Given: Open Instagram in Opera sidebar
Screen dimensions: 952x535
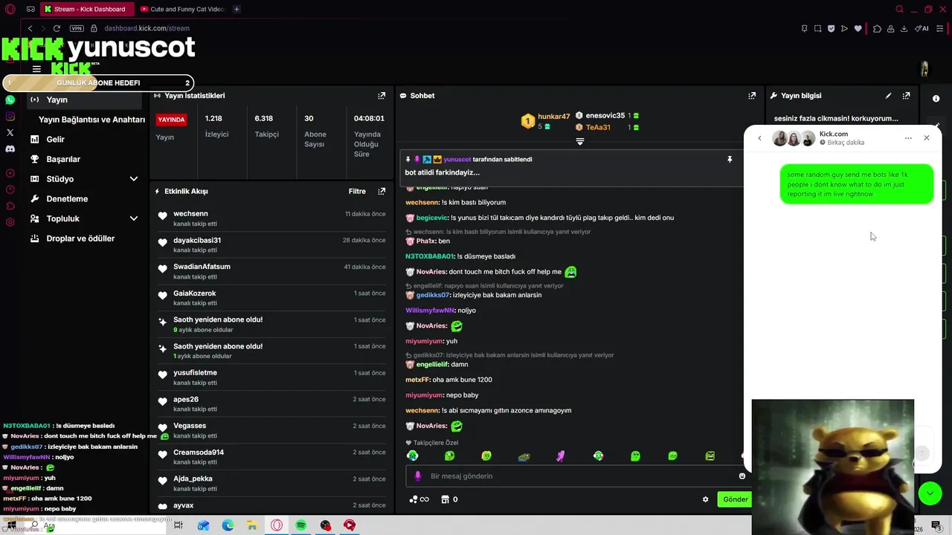Looking at the screenshot, I should [x=10, y=116].
